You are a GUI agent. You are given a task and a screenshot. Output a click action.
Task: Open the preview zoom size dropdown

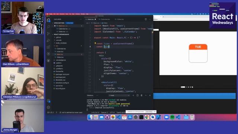click(x=183, y=87)
